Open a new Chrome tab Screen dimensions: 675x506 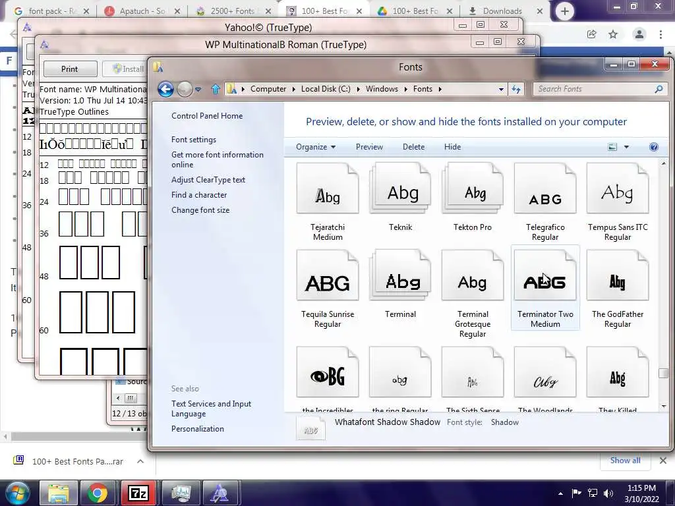pyautogui.click(x=565, y=11)
